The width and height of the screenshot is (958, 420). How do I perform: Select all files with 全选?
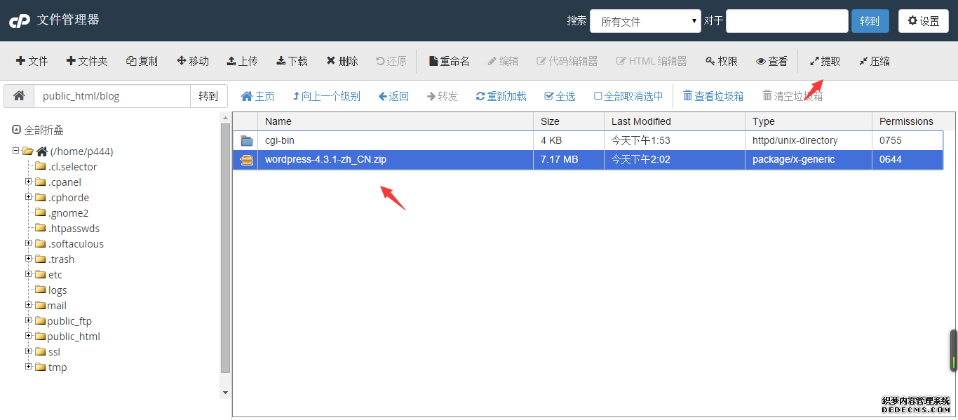tap(560, 96)
